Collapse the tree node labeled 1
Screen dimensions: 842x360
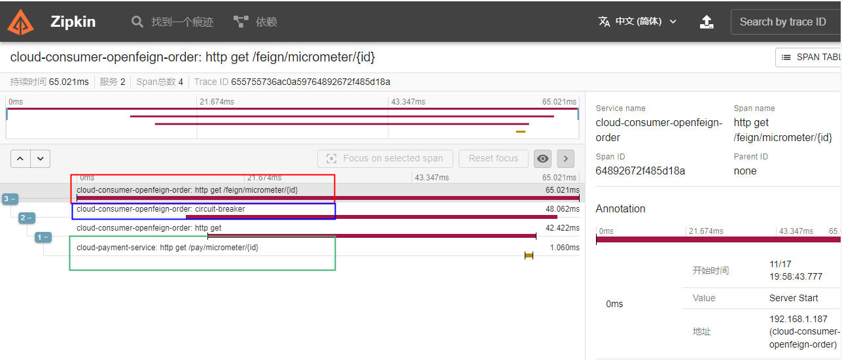click(x=43, y=237)
